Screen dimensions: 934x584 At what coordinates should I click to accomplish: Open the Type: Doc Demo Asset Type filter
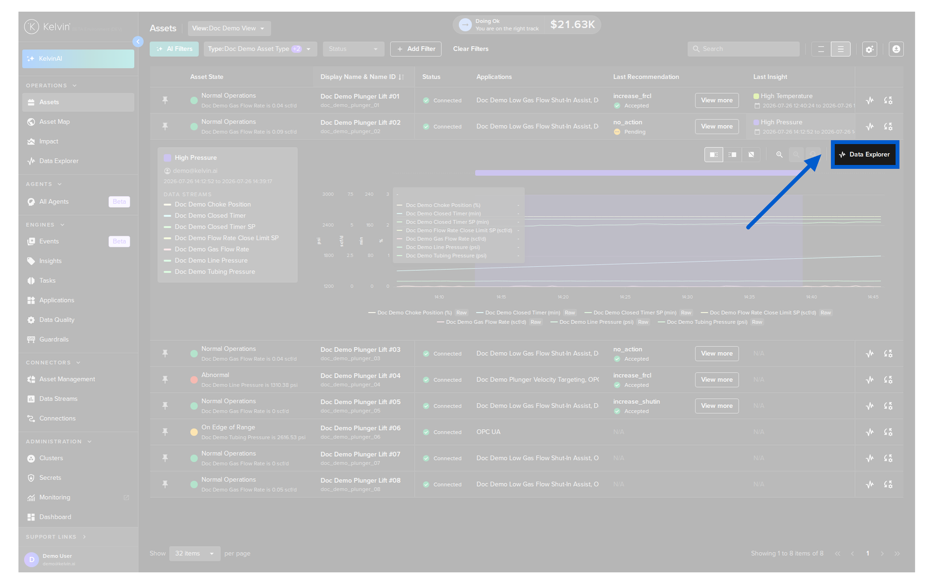[260, 49]
